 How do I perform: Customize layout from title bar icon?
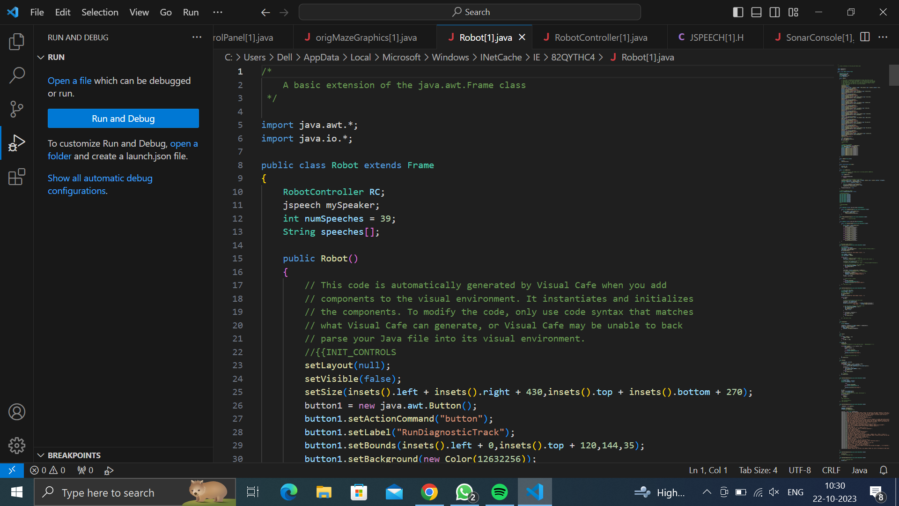(793, 12)
